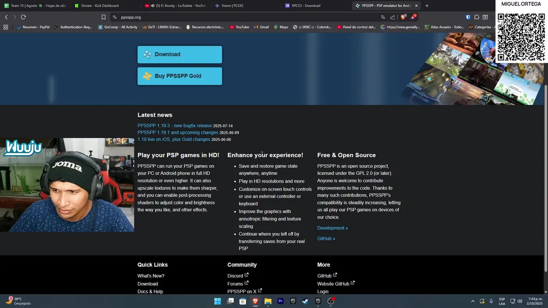Switch to Team 15 Agosto spreadsheet tab
This screenshot has height=308, width=548.
[x=36, y=6]
